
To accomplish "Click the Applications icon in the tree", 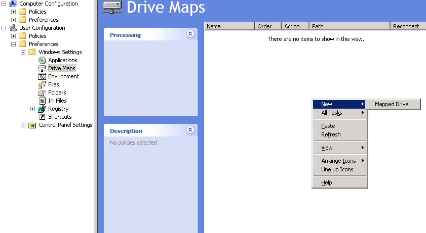I will coord(42,60).
